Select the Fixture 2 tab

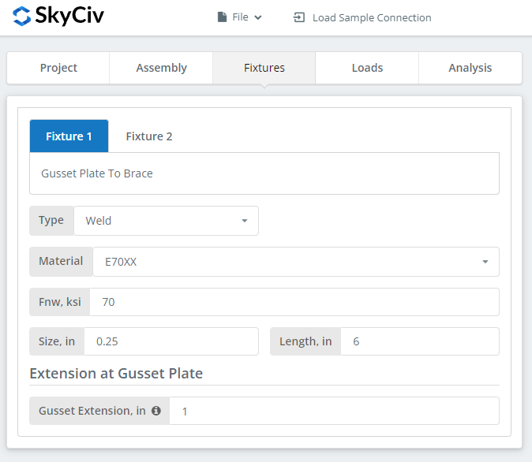(149, 136)
